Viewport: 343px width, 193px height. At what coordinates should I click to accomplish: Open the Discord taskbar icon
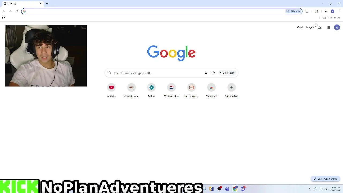243,189
